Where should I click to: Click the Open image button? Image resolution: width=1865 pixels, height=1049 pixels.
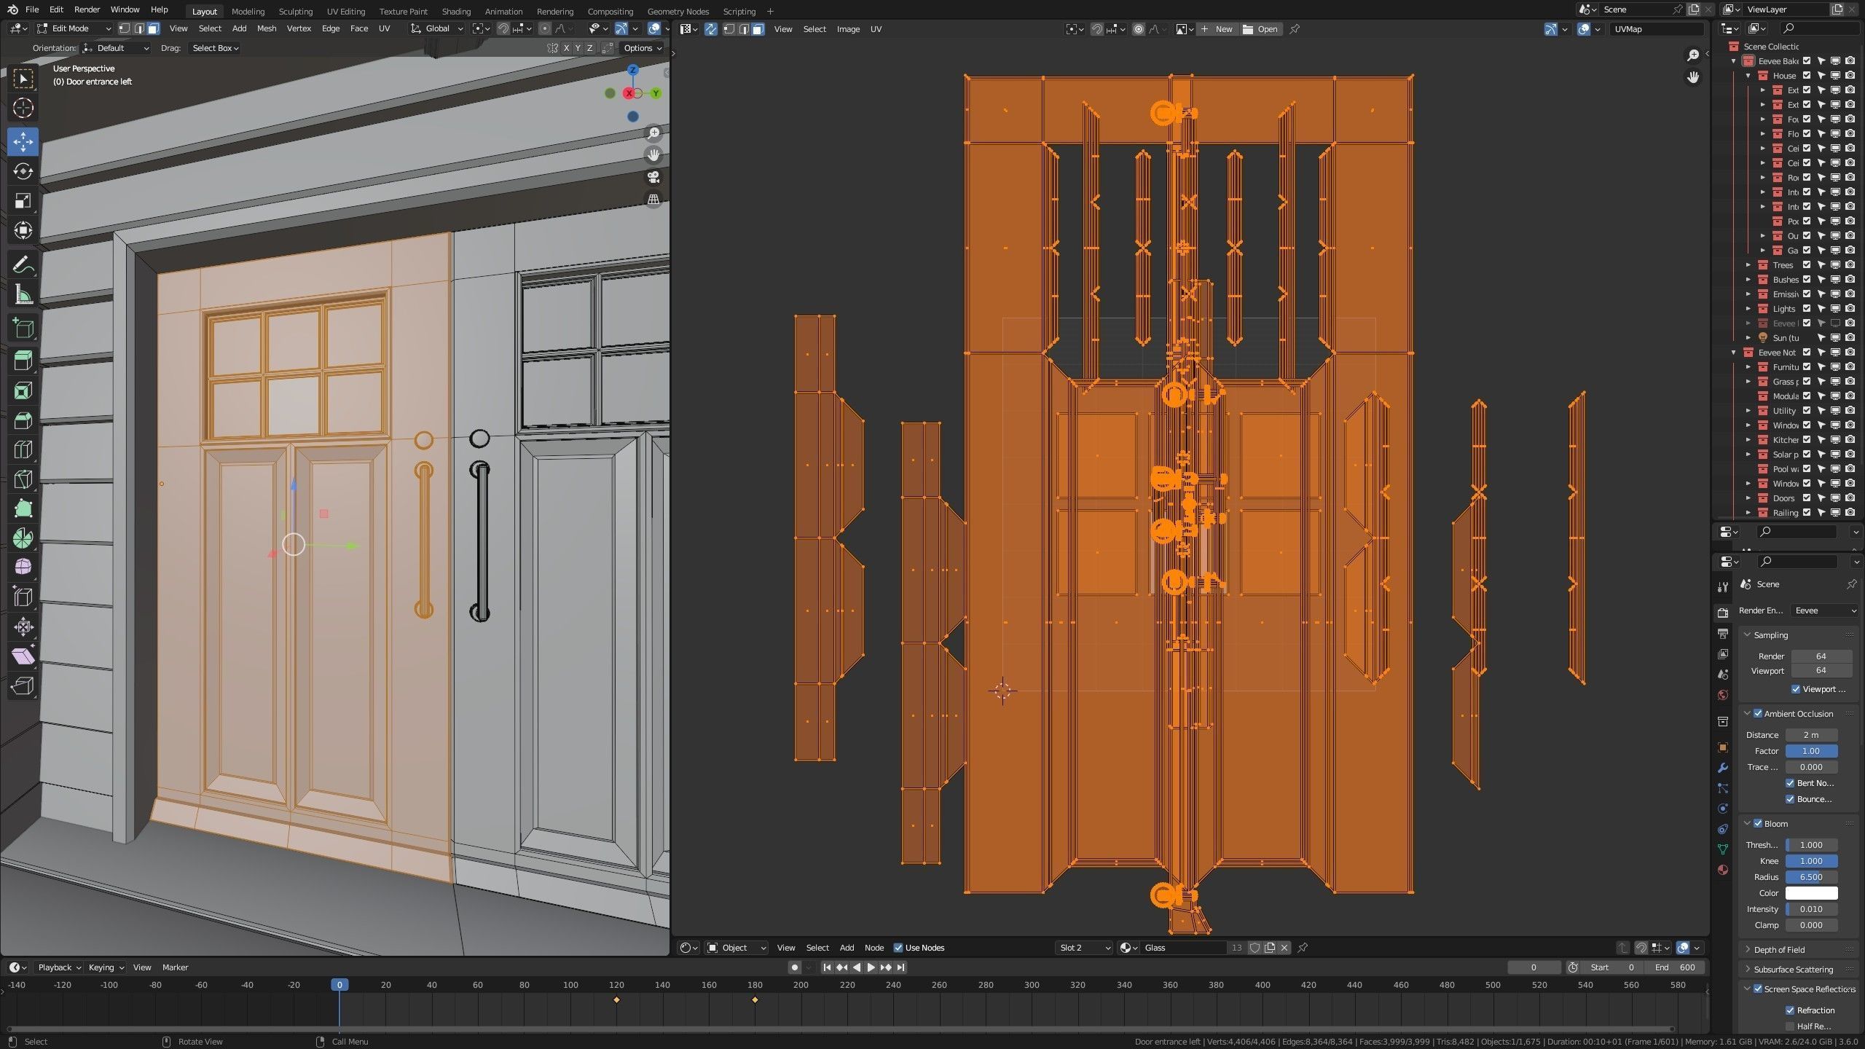click(1260, 29)
